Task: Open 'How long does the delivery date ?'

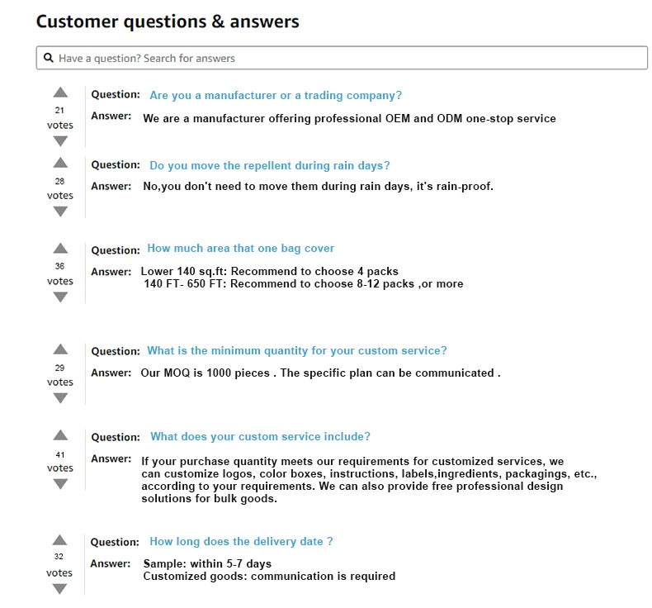Action: click(241, 541)
